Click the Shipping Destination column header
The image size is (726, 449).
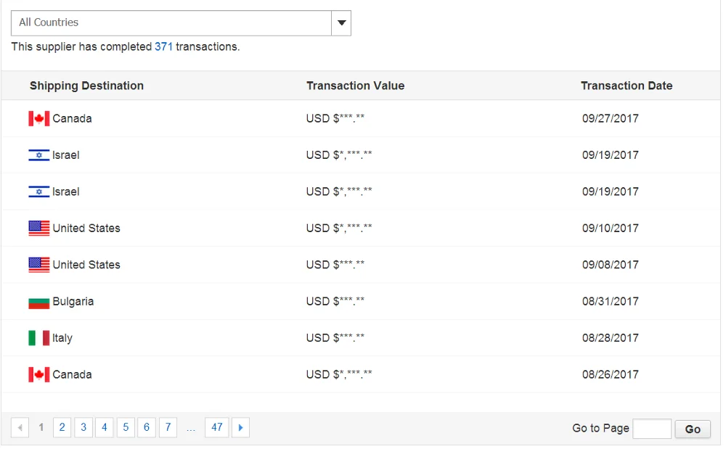[86, 86]
